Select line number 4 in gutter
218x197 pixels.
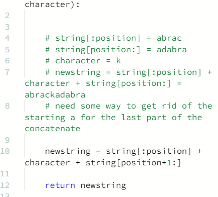7,38
